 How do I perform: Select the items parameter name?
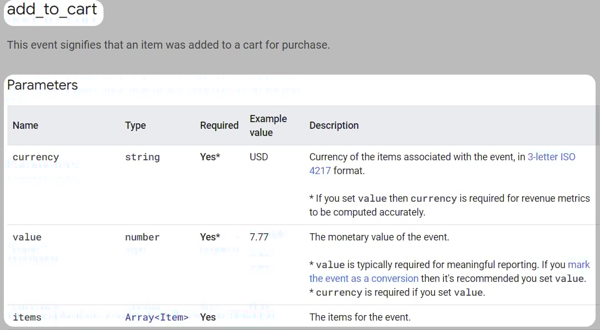(26, 317)
